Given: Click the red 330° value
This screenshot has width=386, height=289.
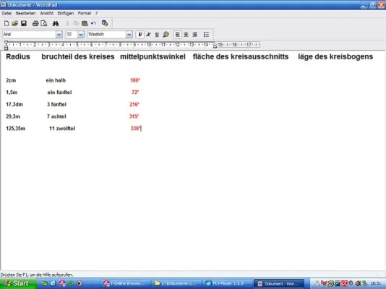Looking at the screenshot, I should 135,129.
